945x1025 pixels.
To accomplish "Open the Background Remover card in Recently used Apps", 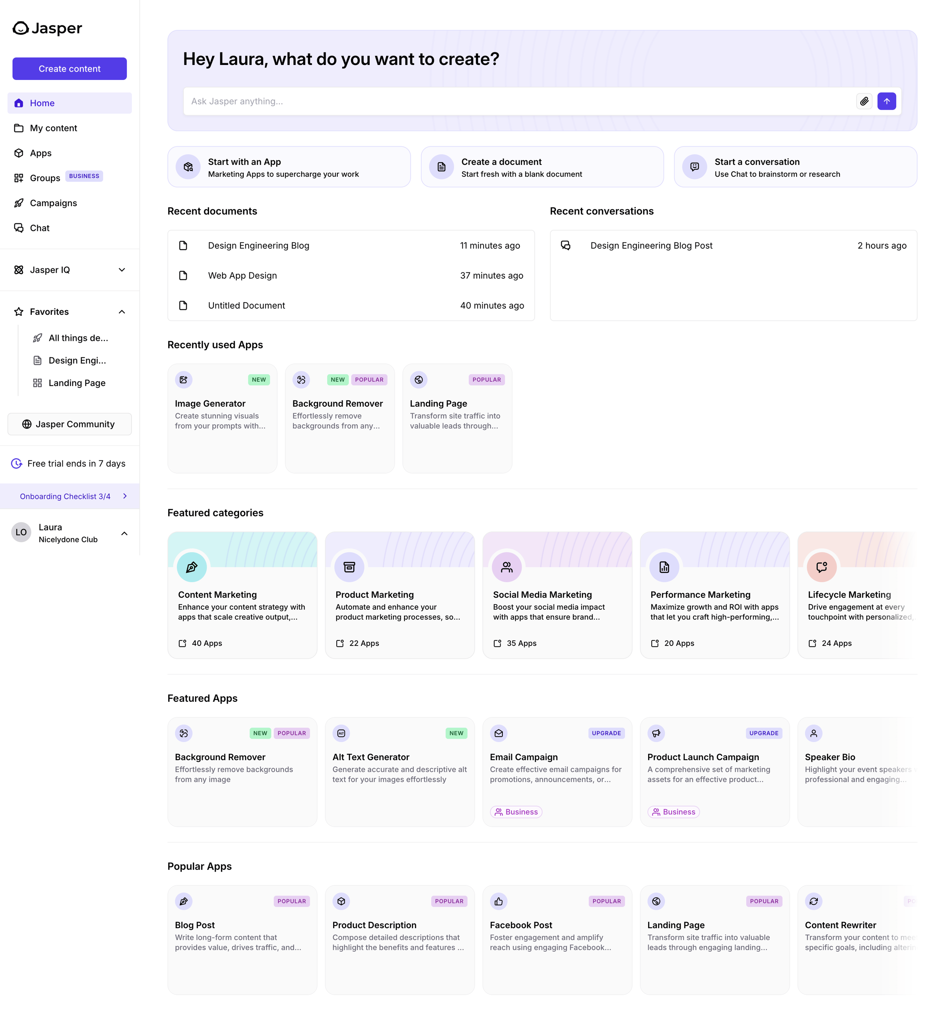I will (x=339, y=419).
